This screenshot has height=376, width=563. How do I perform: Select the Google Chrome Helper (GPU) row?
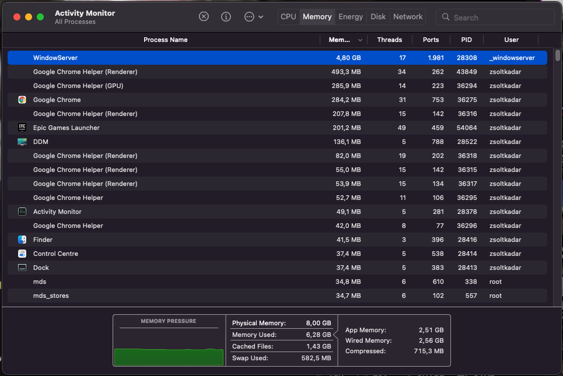(x=277, y=86)
